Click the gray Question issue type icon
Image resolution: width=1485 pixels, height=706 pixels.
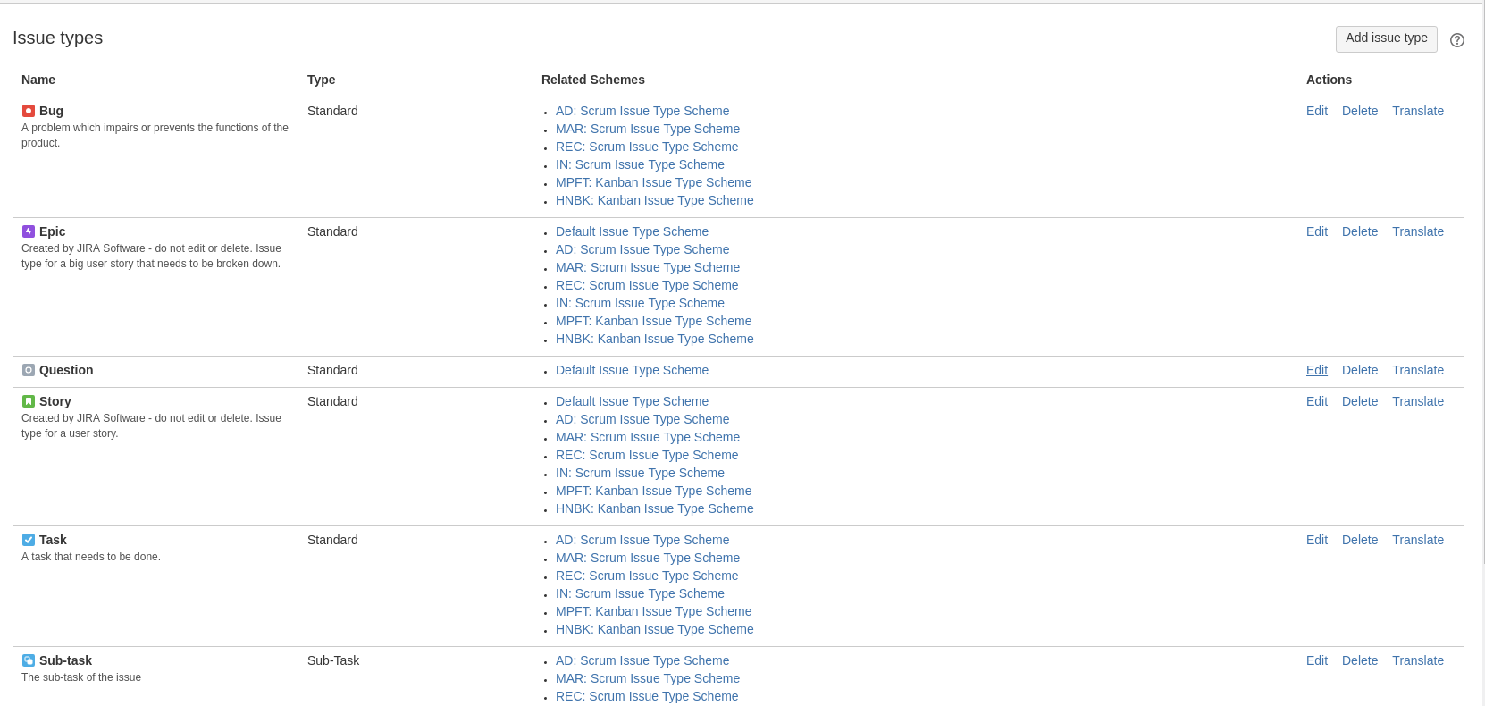tap(29, 370)
